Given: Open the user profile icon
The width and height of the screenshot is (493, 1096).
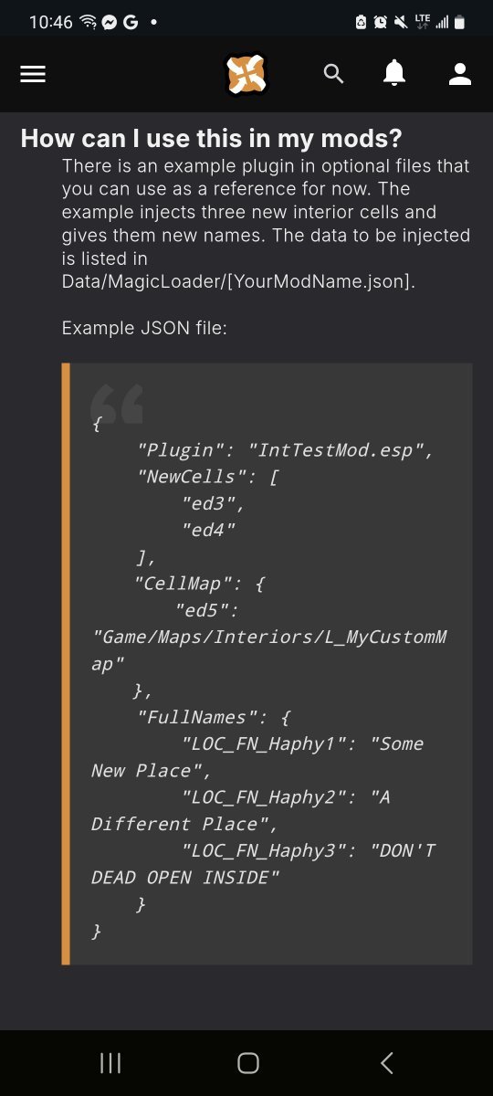Looking at the screenshot, I should 460,75.
